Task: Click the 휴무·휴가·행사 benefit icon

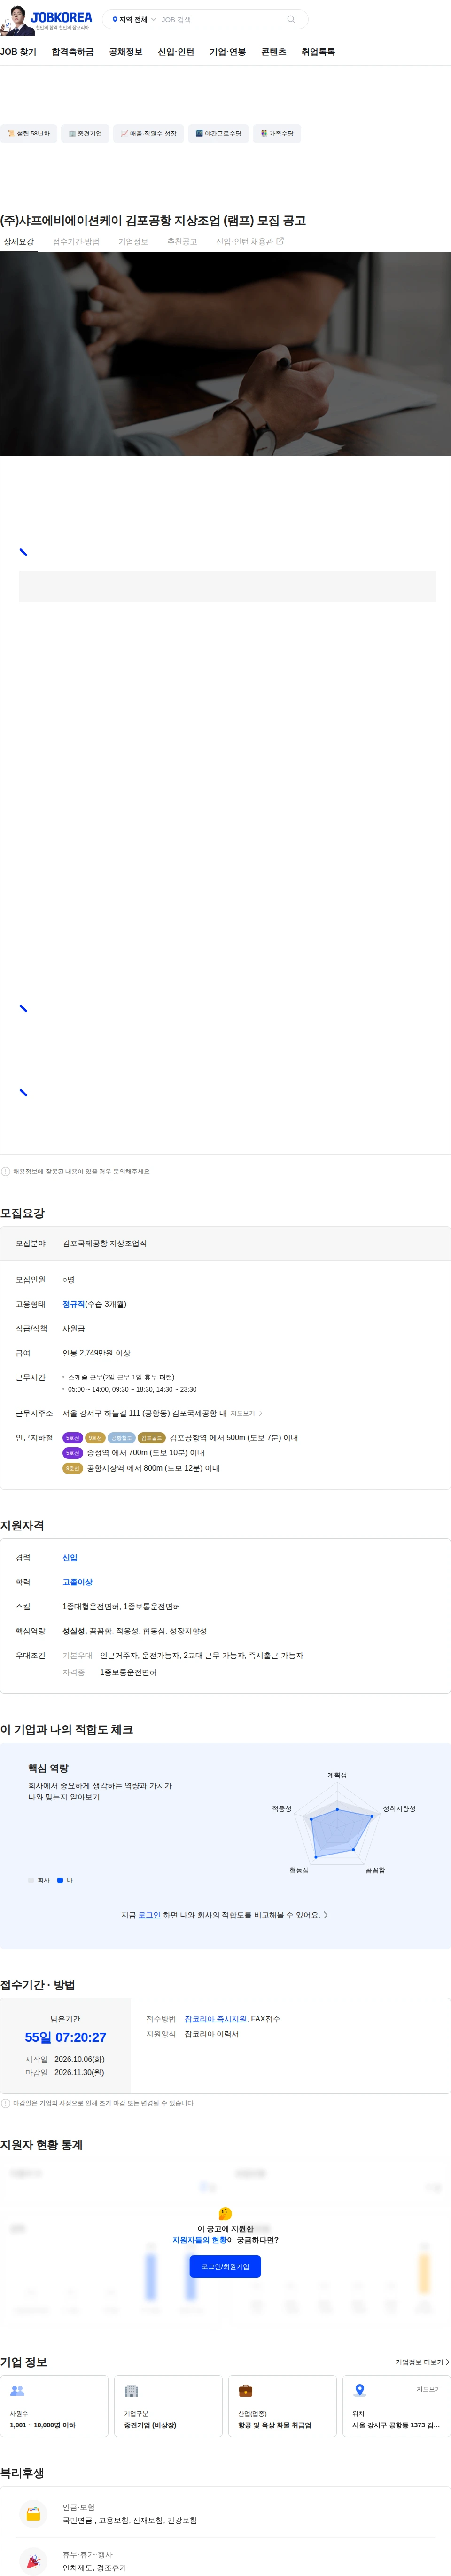Action: (x=33, y=2560)
